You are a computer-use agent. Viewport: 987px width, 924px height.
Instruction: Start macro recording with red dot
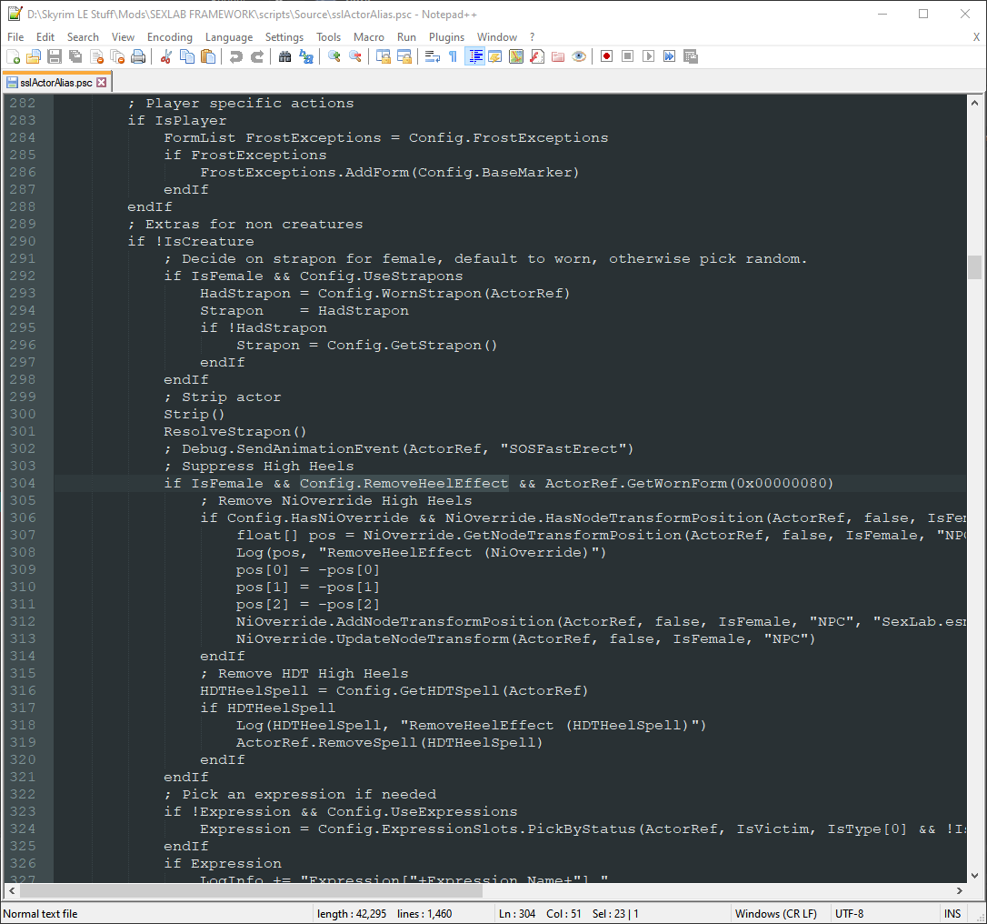[x=607, y=56]
